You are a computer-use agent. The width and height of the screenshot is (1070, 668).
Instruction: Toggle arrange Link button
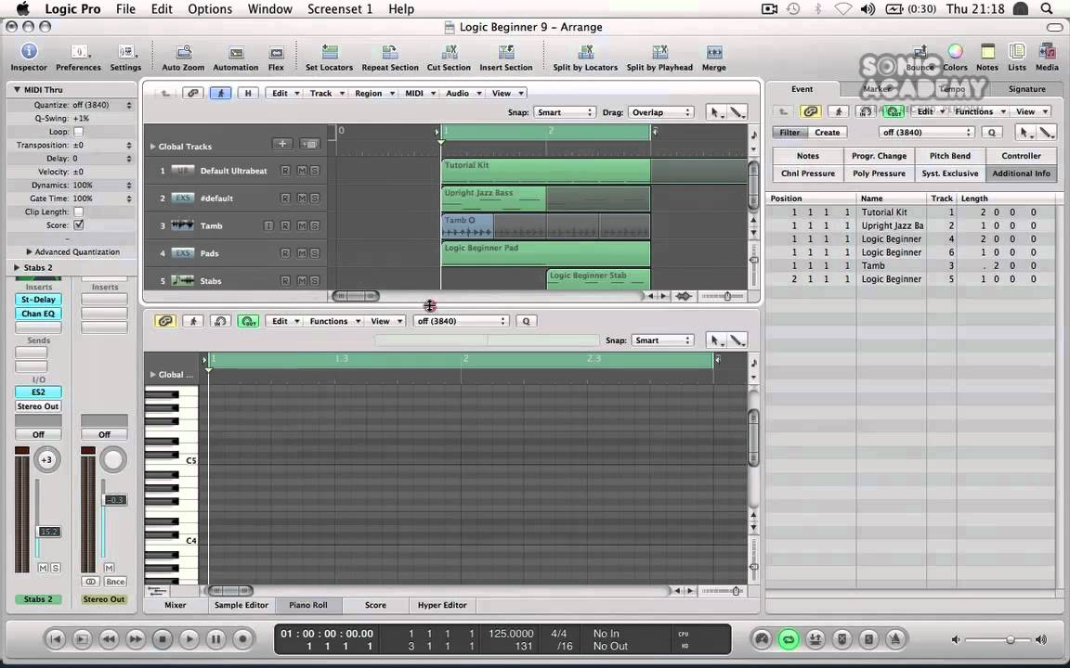(192, 94)
